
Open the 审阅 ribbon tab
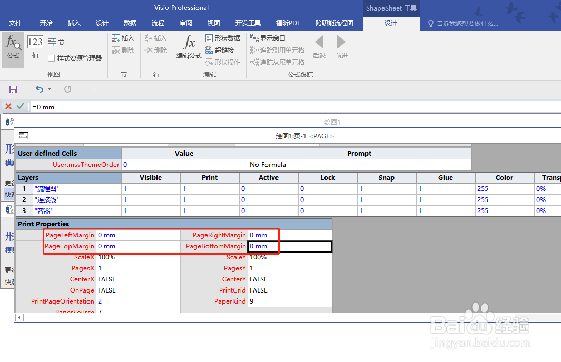pyautogui.click(x=186, y=23)
